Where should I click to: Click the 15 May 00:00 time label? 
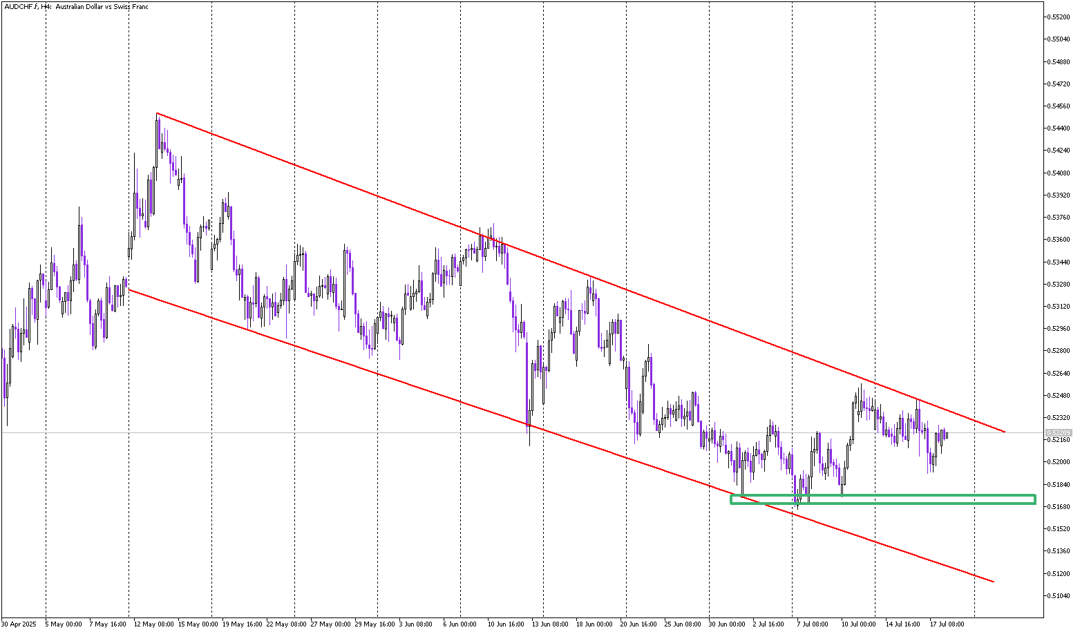coord(198,624)
